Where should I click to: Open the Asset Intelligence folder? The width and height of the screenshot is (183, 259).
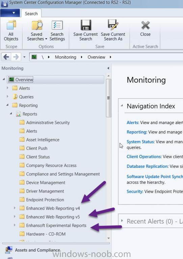tap(40, 140)
